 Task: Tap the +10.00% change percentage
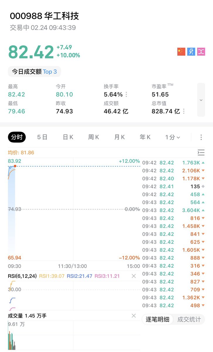(68, 55)
